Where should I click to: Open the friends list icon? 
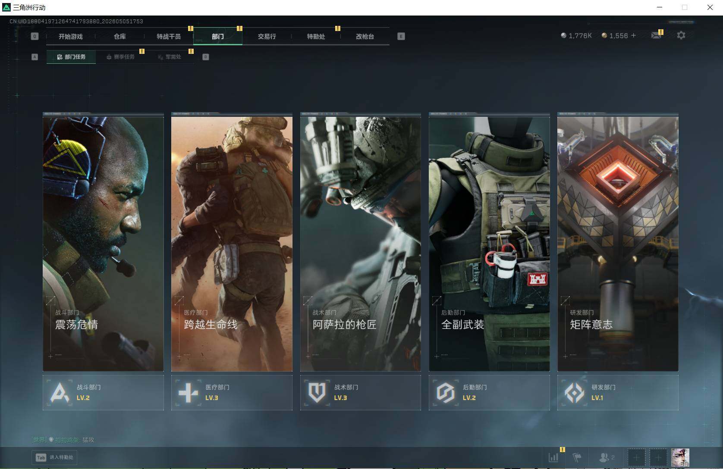(607, 457)
